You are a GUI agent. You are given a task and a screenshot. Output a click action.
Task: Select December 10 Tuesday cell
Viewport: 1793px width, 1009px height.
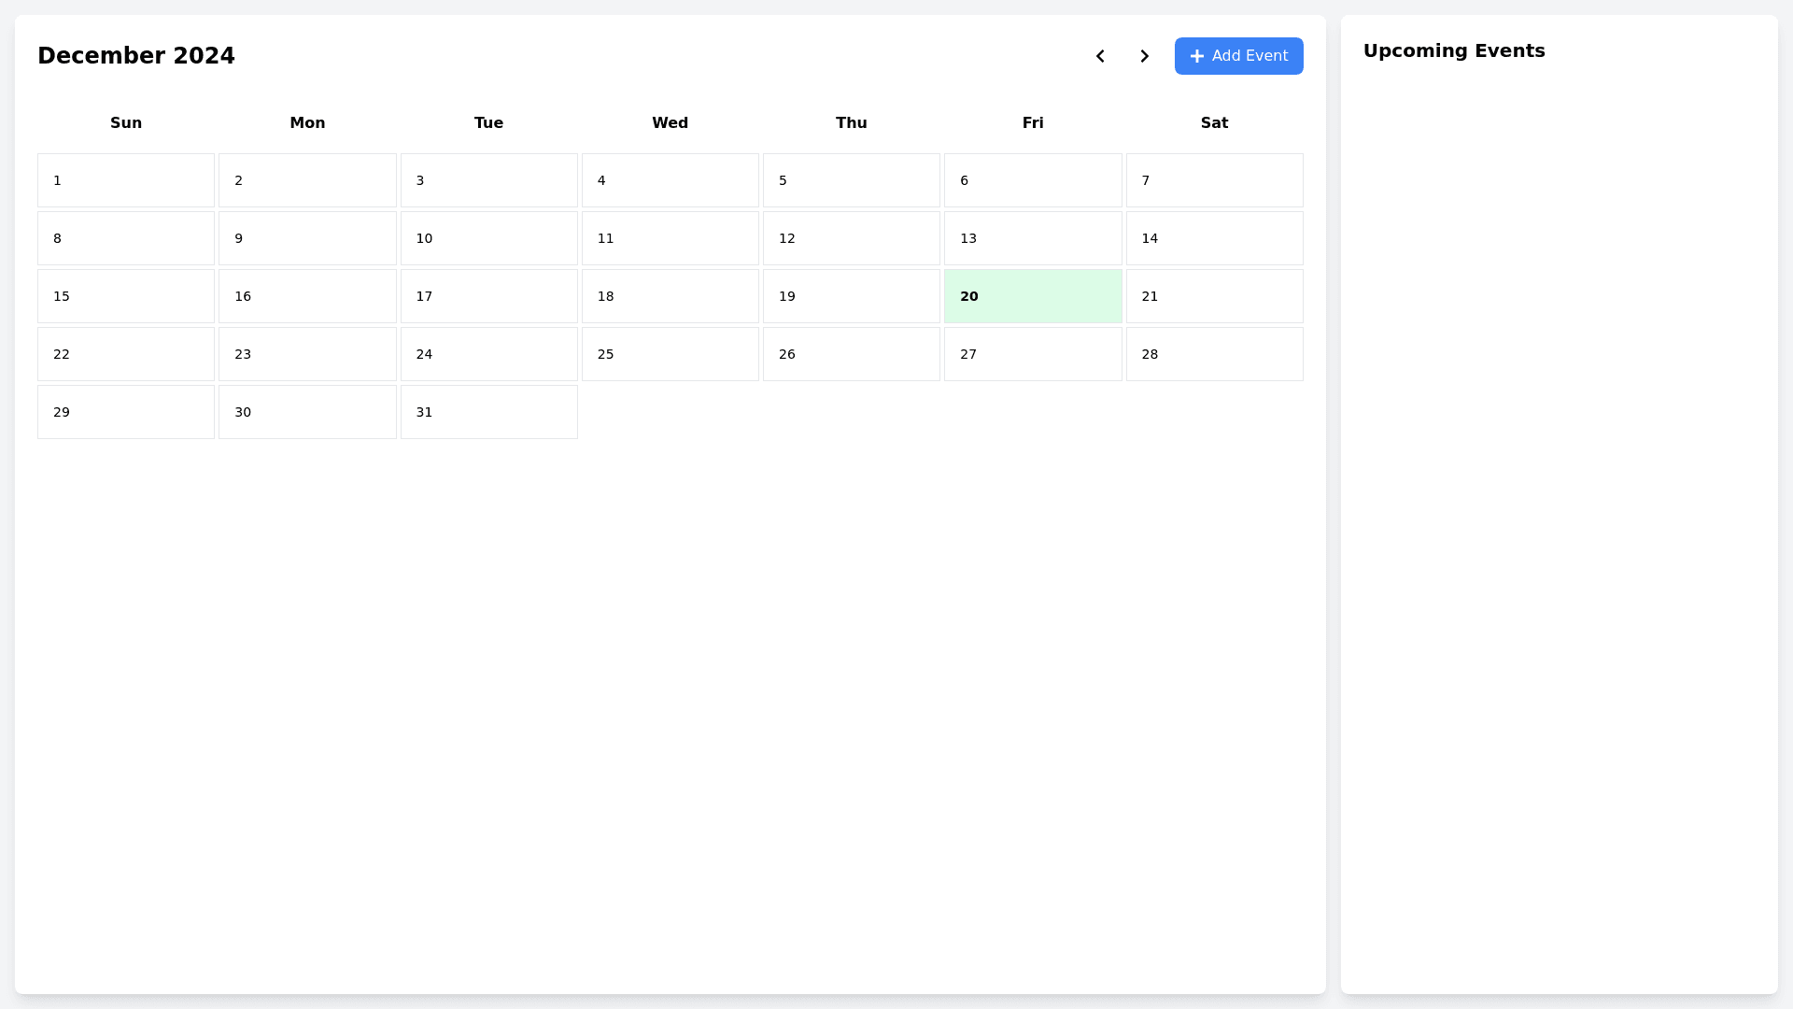click(488, 238)
